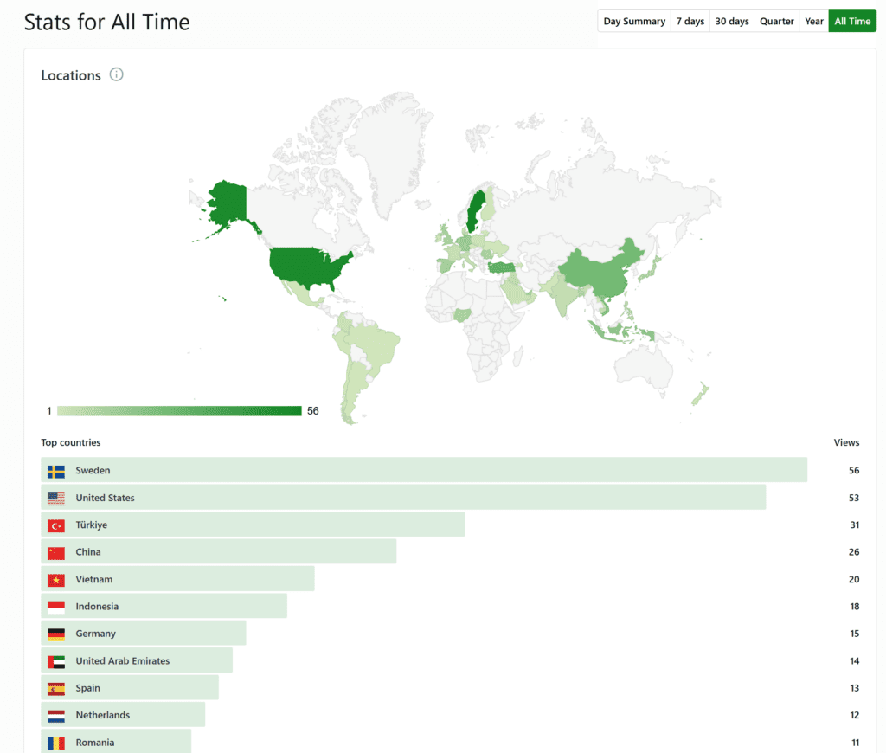Screen dimensions: 886x753
Task: Click the United States flag icon
Action: (56, 499)
